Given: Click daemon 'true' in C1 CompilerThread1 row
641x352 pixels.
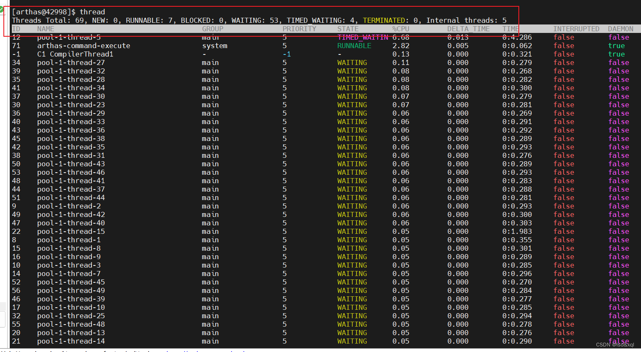Looking at the screenshot, I should pyautogui.click(x=616, y=54).
